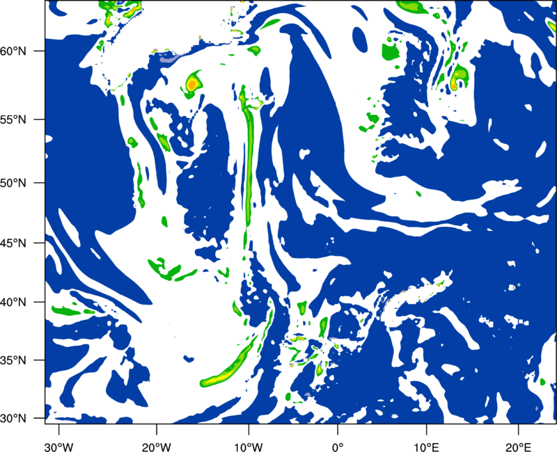Click the 45°N latitude label

pos(13,243)
